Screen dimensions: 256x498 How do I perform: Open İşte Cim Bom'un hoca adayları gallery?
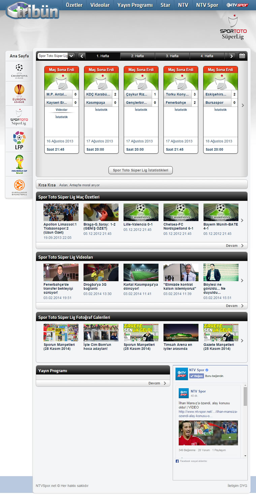pyautogui.click(x=101, y=333)
